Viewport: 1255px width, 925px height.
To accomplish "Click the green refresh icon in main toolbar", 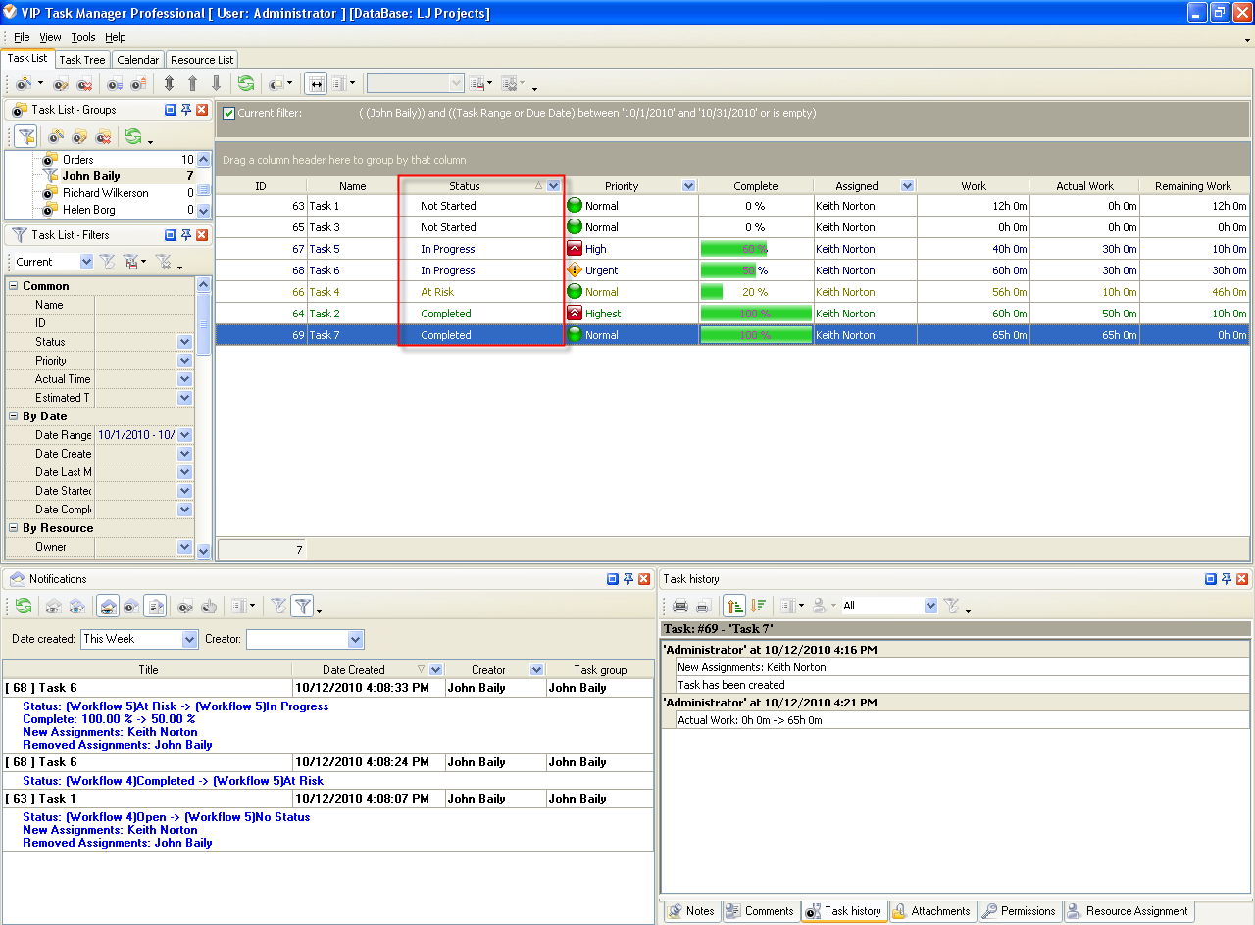I will point(245,84).
